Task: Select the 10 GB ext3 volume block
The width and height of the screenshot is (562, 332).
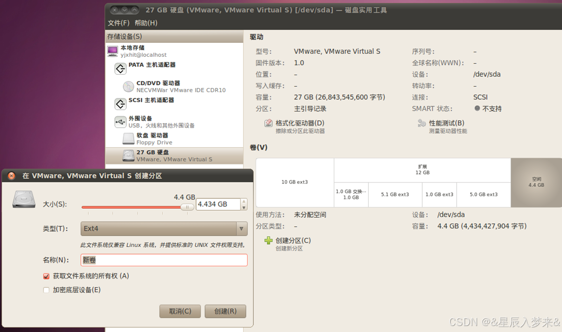Action: [294, 182]
